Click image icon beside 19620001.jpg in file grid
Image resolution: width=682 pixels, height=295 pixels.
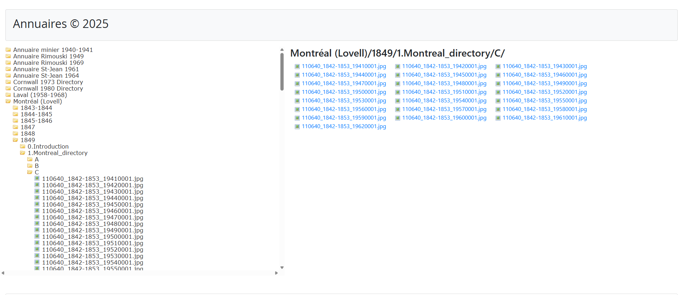pyautogui.click(x=297, y=127)
